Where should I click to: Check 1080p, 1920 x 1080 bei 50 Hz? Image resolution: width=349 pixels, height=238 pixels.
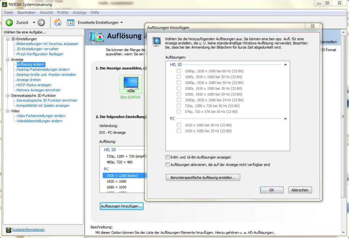click(x=179, y=82)
